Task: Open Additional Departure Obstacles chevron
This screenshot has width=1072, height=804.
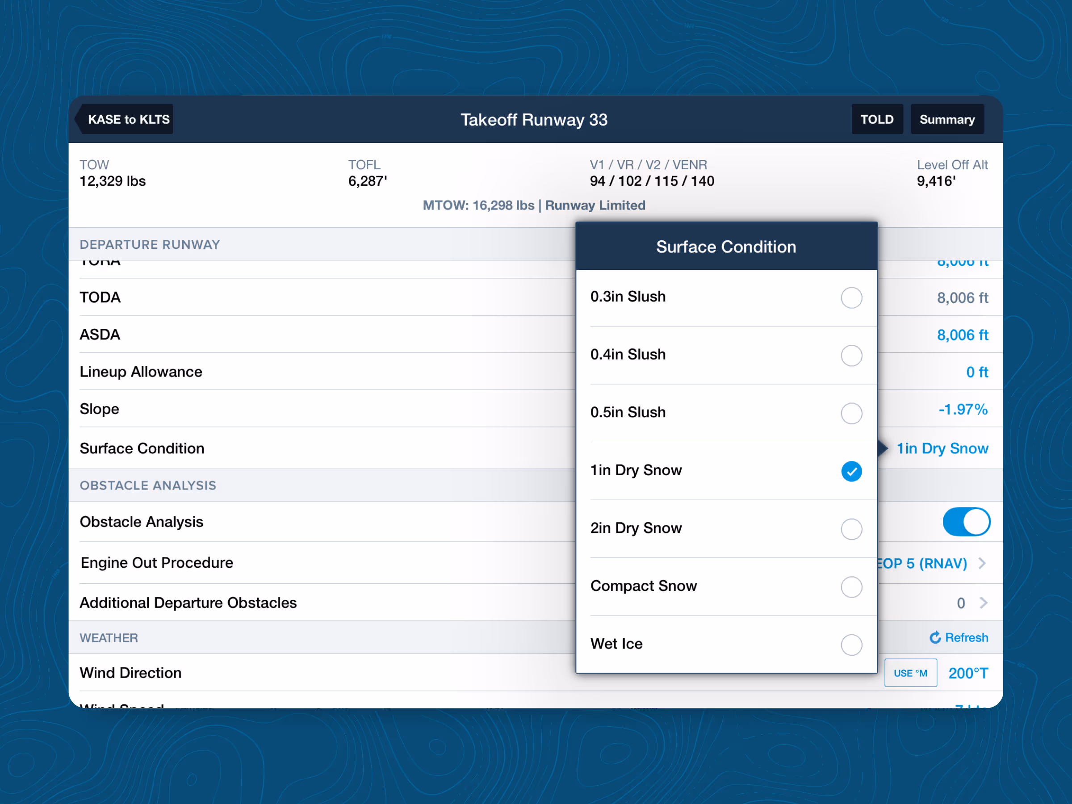Action: (983, 603)
